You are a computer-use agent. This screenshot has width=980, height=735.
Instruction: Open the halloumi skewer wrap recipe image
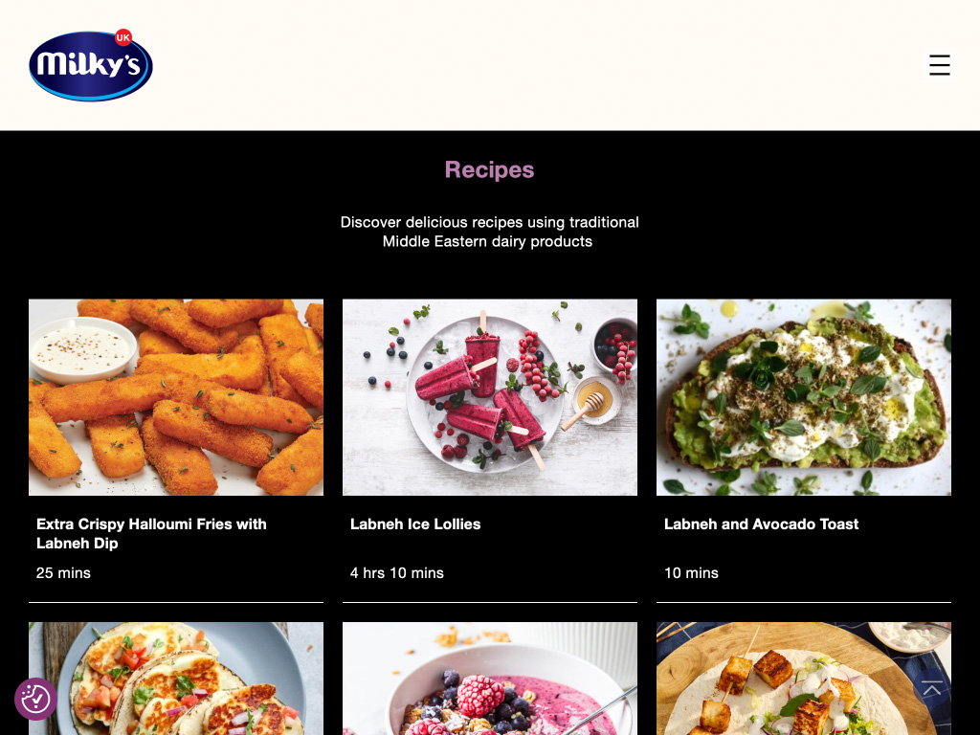coord(804,679)
